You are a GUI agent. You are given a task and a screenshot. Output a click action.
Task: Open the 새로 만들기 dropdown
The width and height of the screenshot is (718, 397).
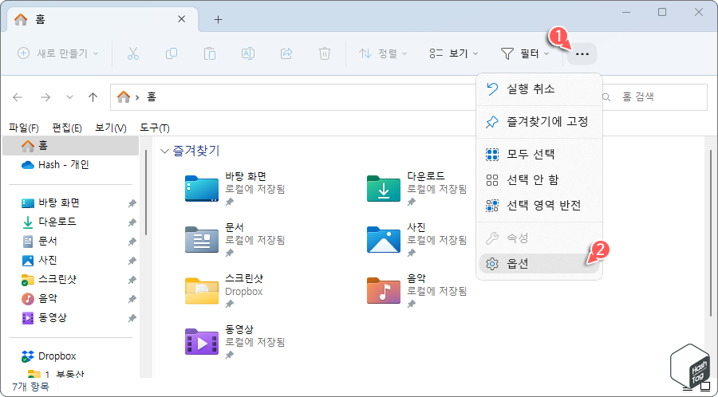(58, 53)
